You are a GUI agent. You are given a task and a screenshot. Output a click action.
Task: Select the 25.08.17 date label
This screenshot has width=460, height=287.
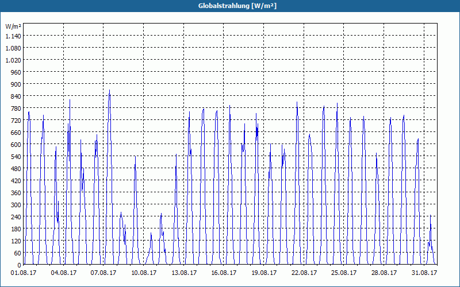[x=344, y=273]
